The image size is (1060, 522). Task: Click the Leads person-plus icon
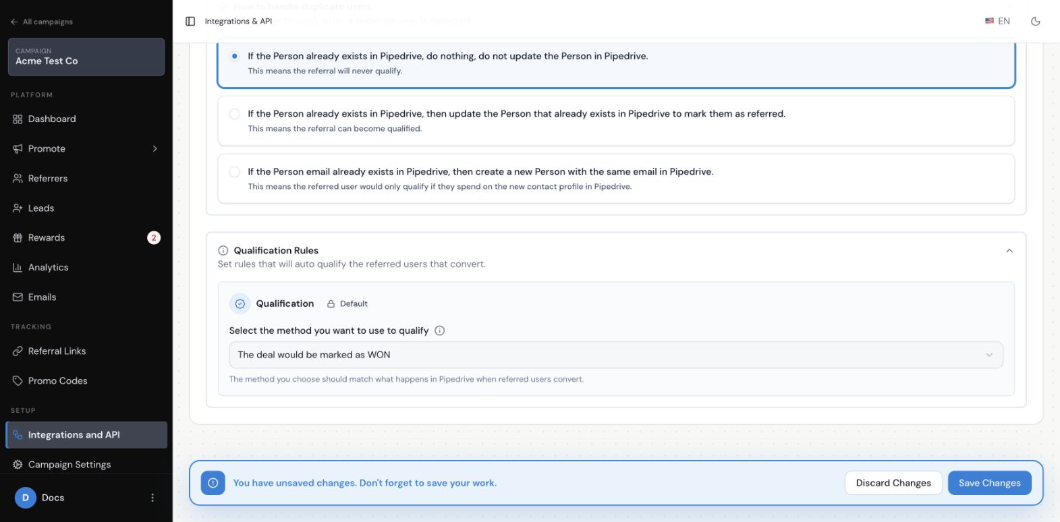[x=18, y=208]
